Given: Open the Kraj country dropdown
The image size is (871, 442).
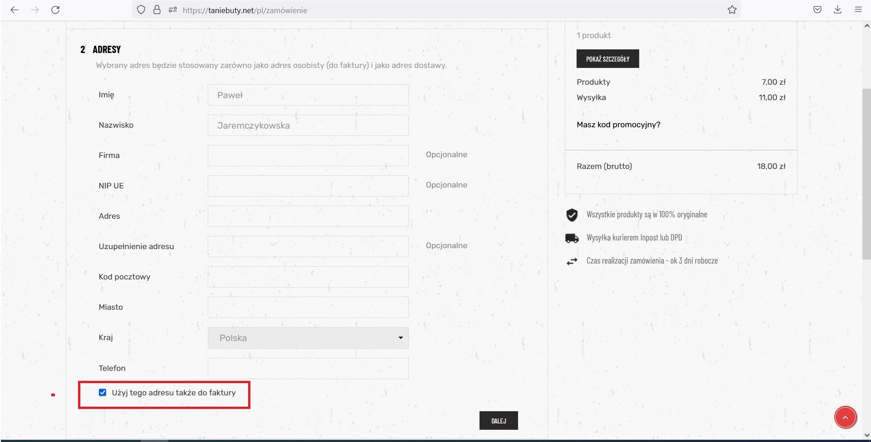Looking at the screenshot, I should pos(308,338).
